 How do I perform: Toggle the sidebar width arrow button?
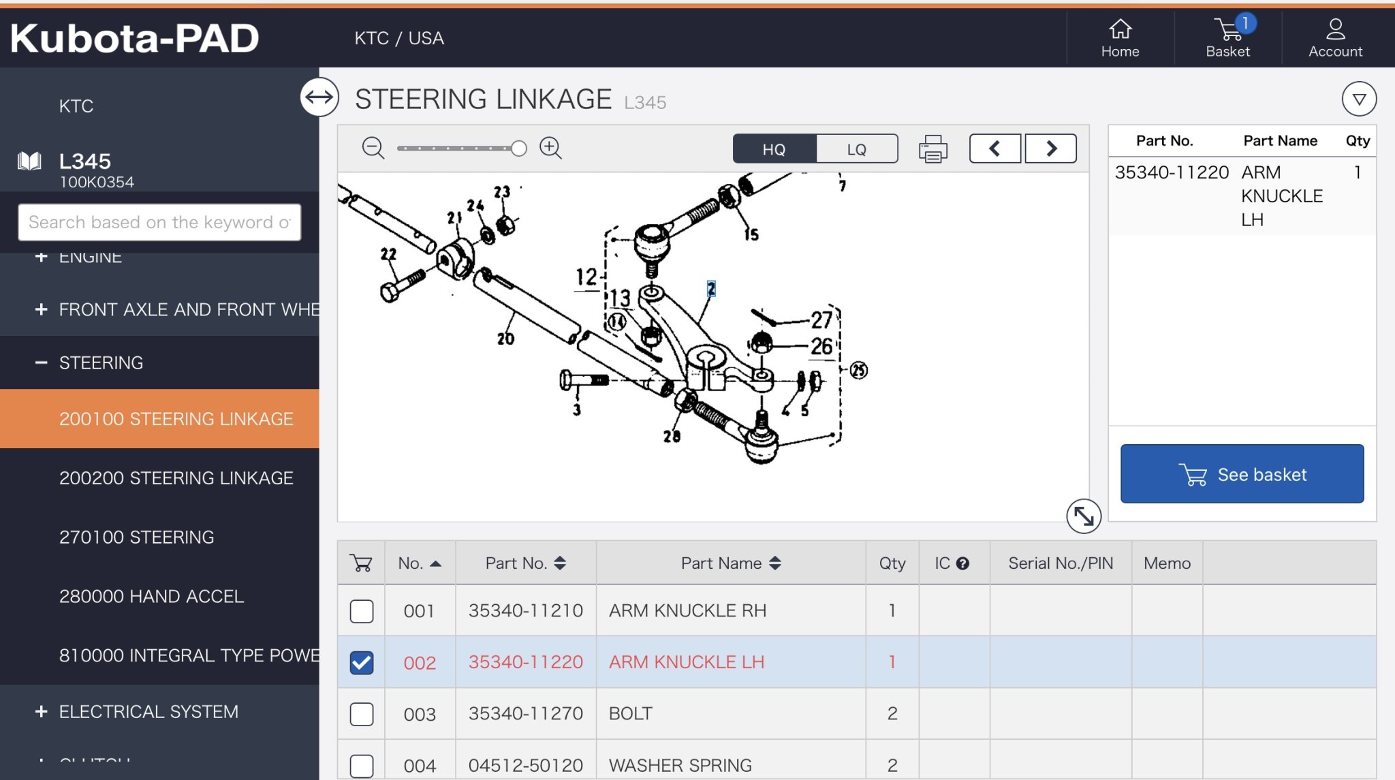point(319,97)
